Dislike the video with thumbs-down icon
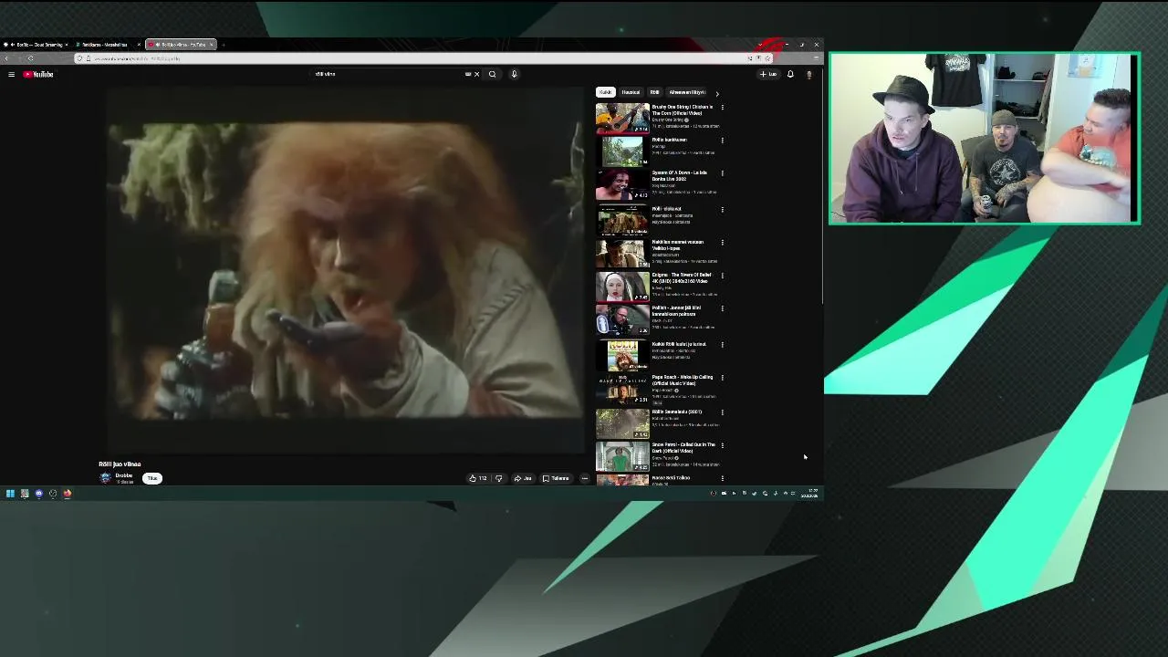This screenshot has height=657, width=1168. pyautogui.click(x=498, y=478)
